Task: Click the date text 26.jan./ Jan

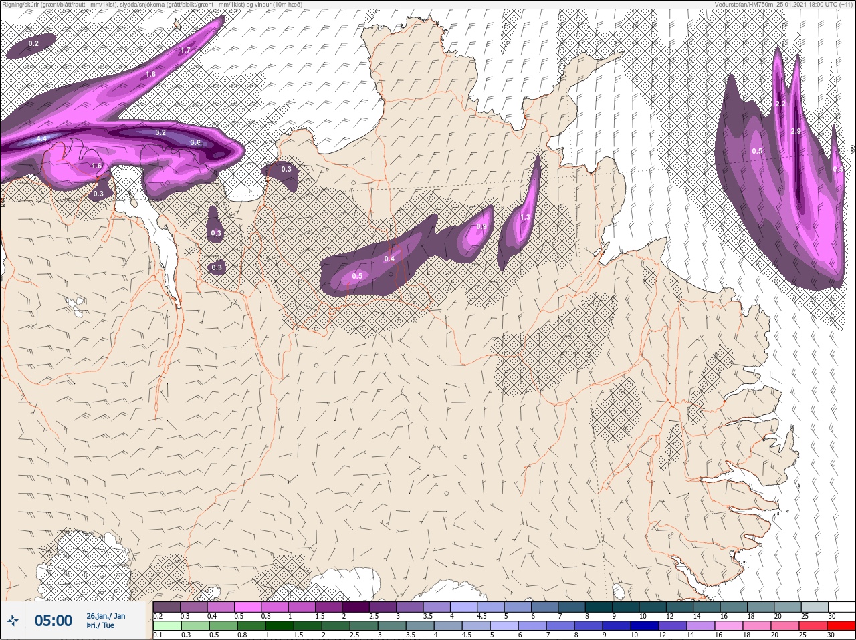Action: click(106, 616)
